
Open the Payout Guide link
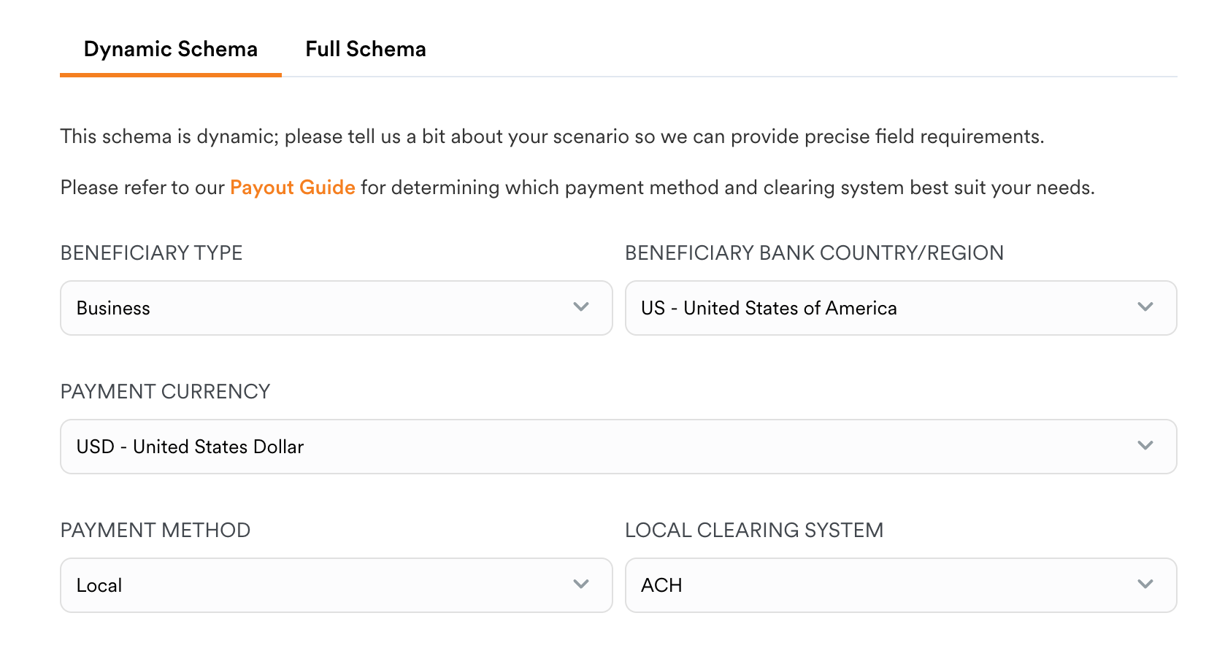292,187
